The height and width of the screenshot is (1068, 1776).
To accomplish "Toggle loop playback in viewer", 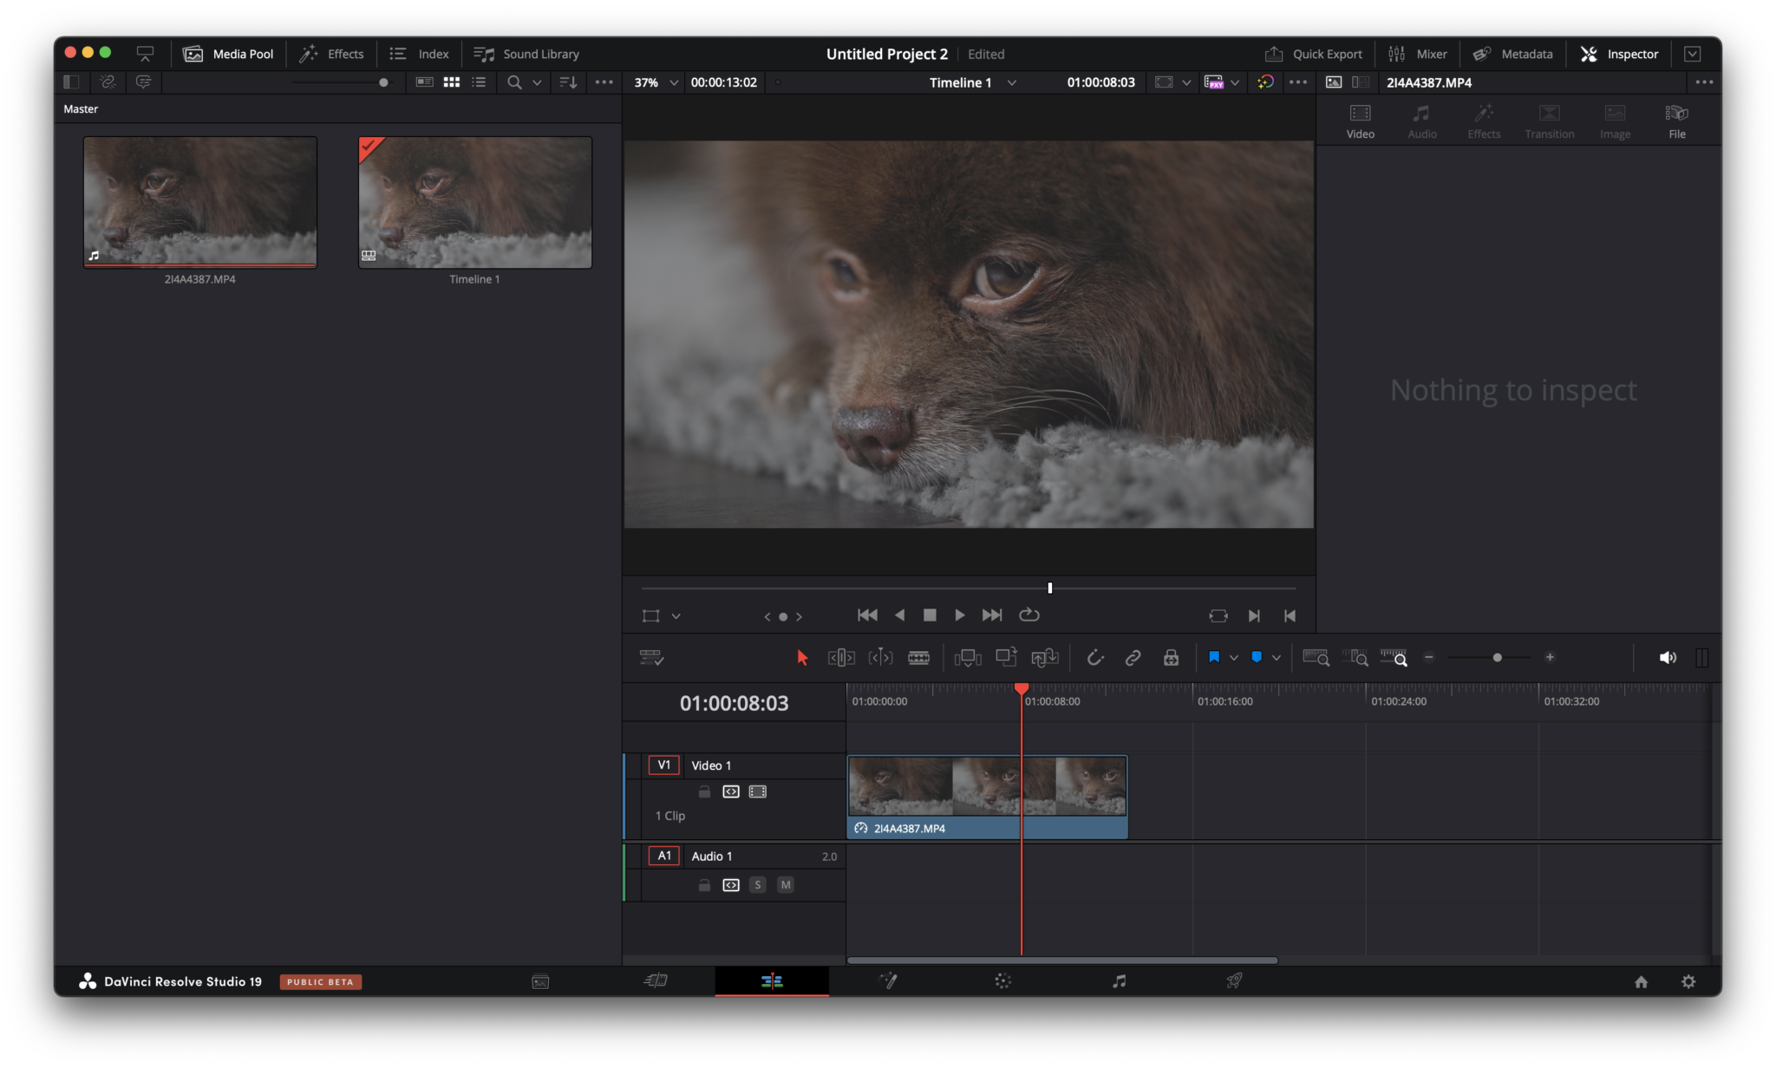I will click(x=1029, y=615).
